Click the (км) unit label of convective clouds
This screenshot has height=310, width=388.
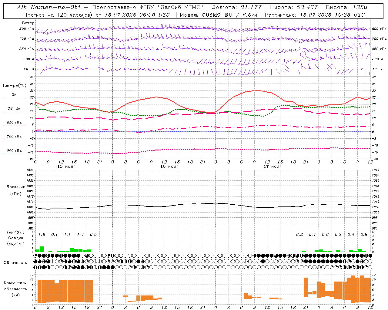(x=15, y=295)
